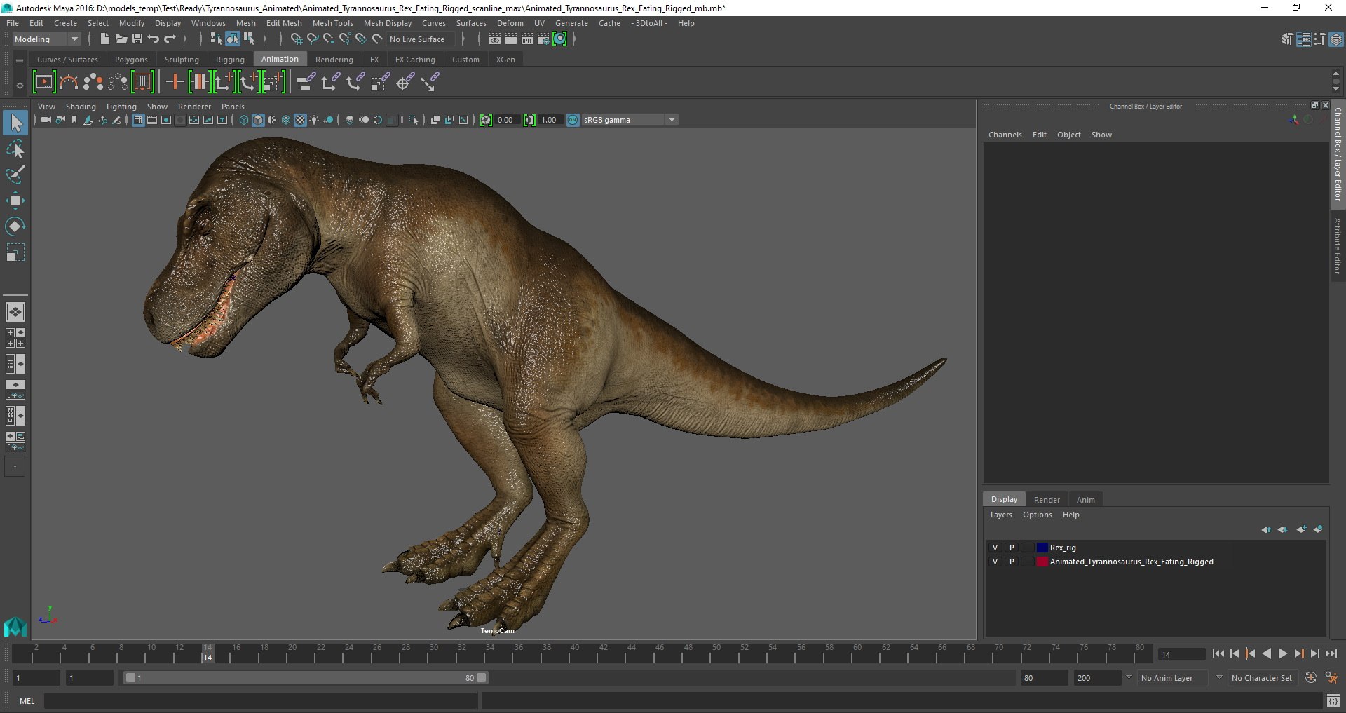Click the Ghost shelf icon
The width and height of the screenshot is (1346, 713).
[93, 82]
